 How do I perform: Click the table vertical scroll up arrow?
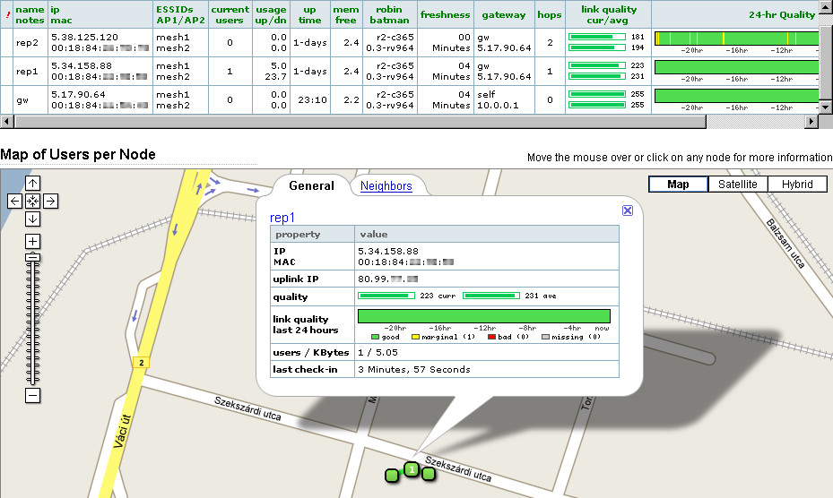825,7
